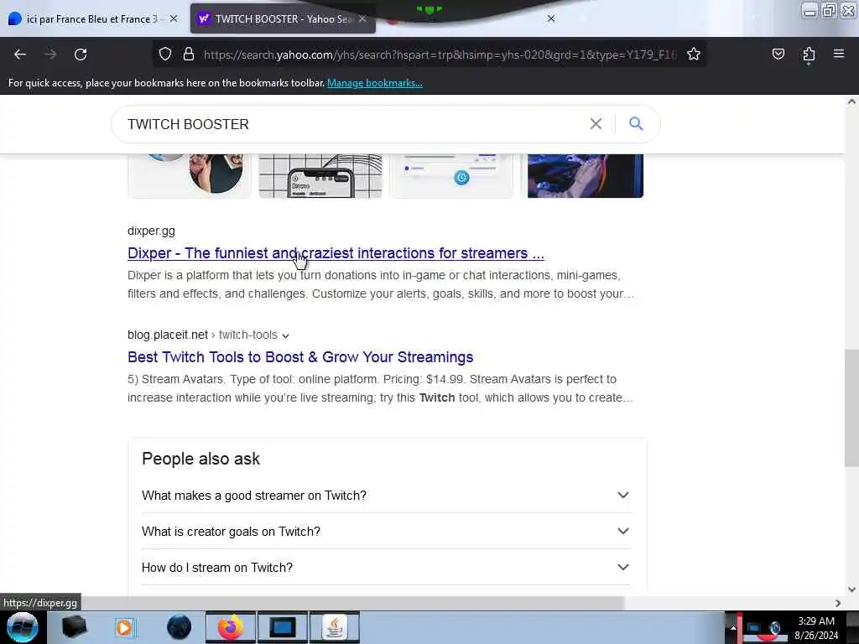Open the Save to Pocket button
859x644 pixels.
click(778, 55)
